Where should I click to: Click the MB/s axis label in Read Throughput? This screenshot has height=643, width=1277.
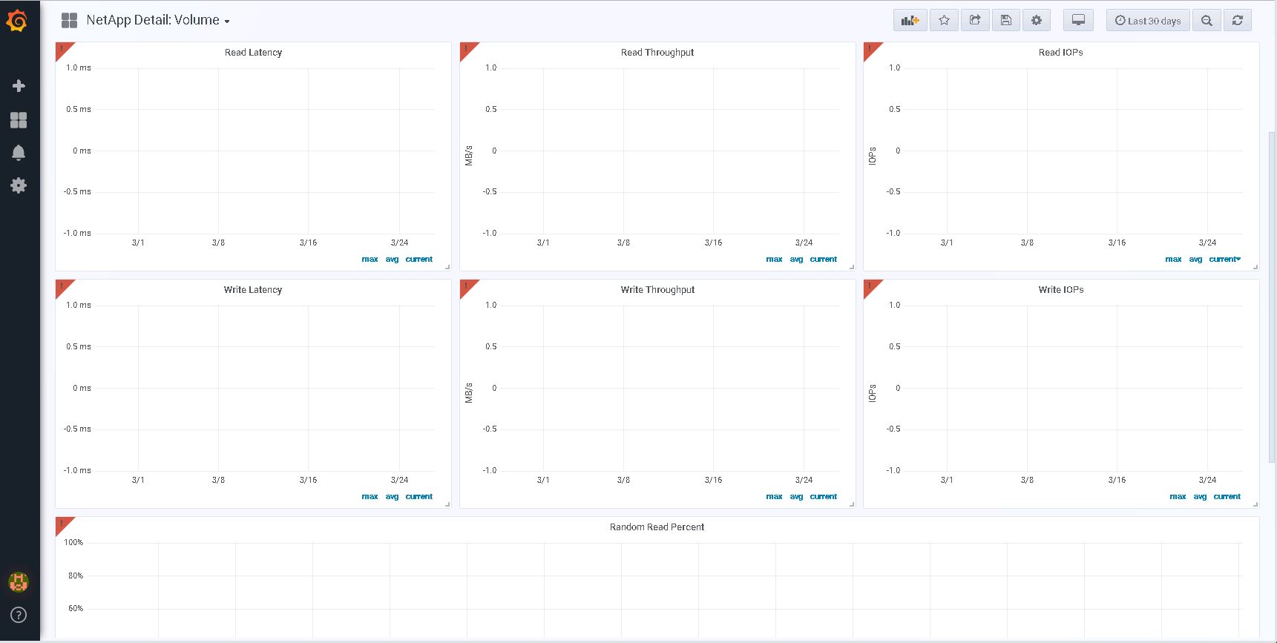click(469, 156)
